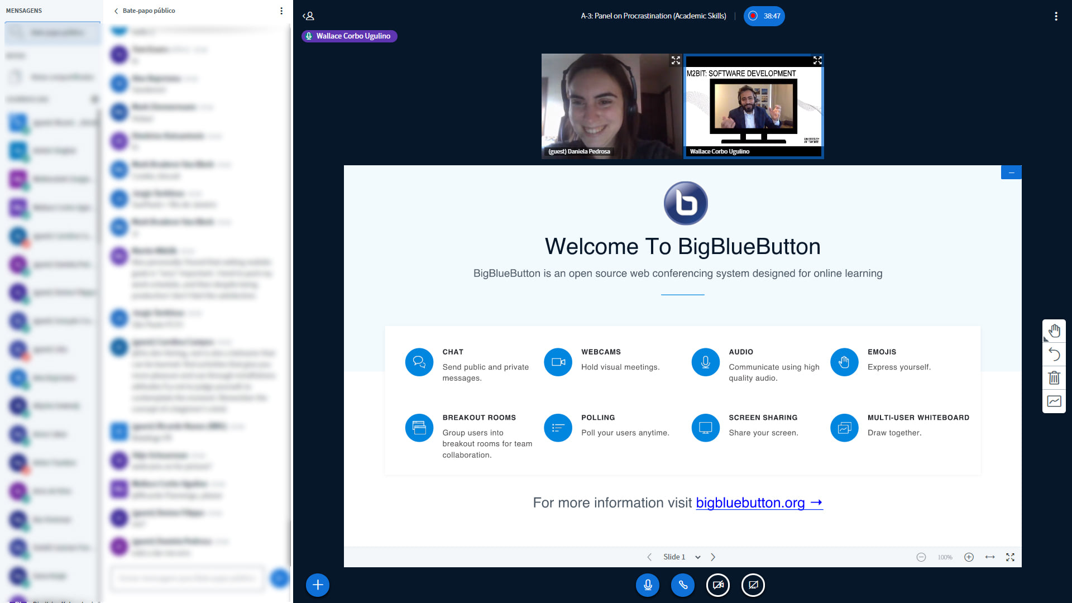Expand Daniela Pedrosa webcam to fullscreen
The height and width of the screenshot is (603, 1072).
point(676,60)
